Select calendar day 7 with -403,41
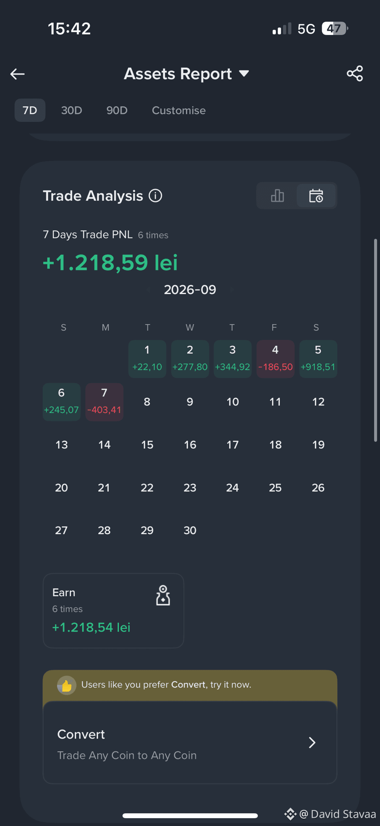The image size is (380, 826). tap(104, 402)
